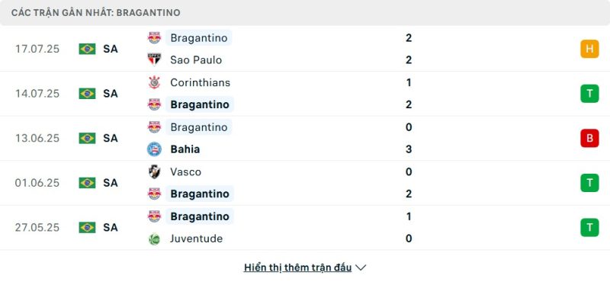
Task: Click the SA league label on 01.06.25 row
Action: [111, 183]
